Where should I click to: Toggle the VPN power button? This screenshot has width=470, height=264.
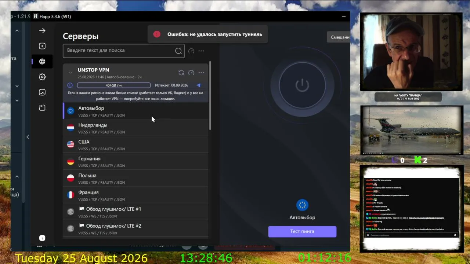click(x=302, y=85)
